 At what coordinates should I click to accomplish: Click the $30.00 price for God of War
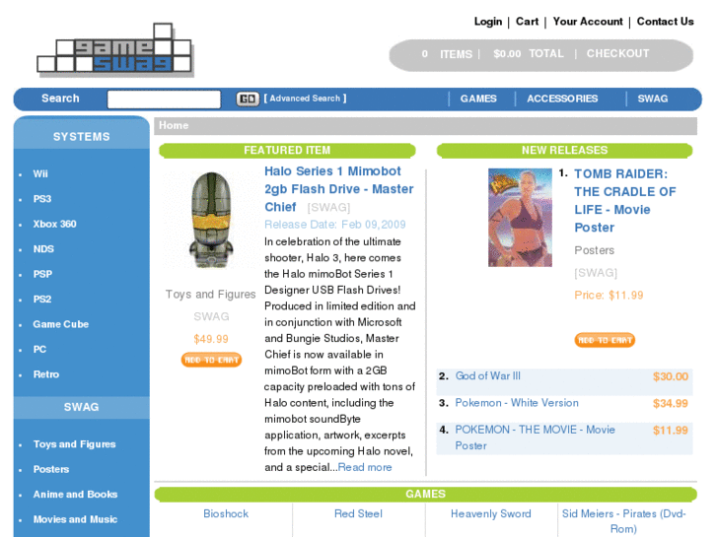pyautogui.click(x=671, y=376)
